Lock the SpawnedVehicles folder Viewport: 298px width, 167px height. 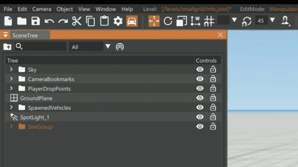pos(213,107)
